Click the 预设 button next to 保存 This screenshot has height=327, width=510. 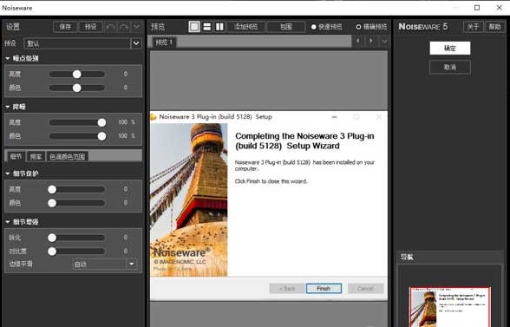point(91,26)
